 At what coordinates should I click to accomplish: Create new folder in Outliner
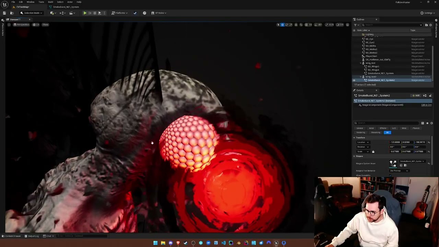click(x=426, y=25)
